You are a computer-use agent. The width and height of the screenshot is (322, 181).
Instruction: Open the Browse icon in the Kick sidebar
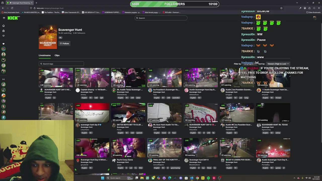pos(4,31)
